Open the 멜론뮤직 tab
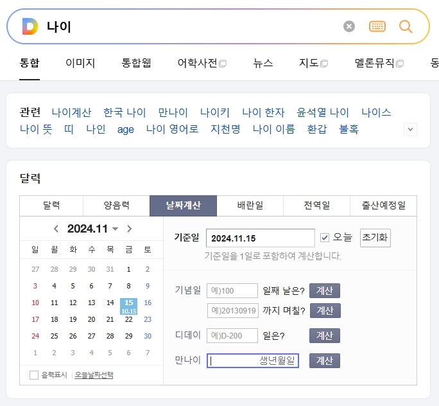The height and width of the screenshot is (406, 439). (379, 63)
